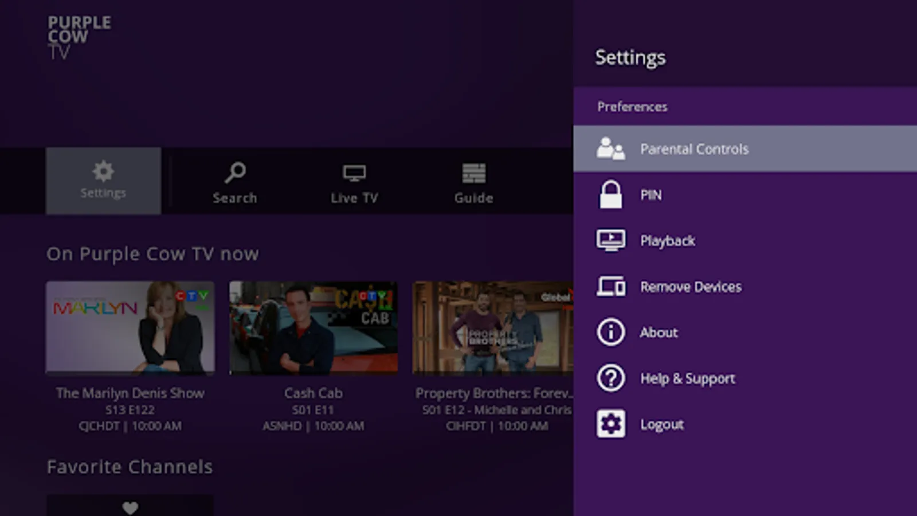Select the Settings nav label
917x516 pixels.
[103, 193]
